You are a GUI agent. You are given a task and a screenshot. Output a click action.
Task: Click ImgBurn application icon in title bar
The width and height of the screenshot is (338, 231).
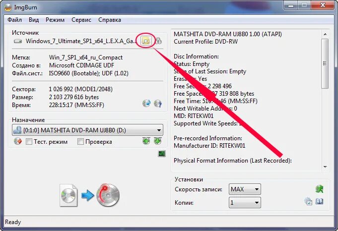[8, 7]
